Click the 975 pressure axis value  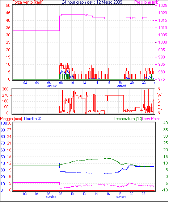click(x=161, y=79)
